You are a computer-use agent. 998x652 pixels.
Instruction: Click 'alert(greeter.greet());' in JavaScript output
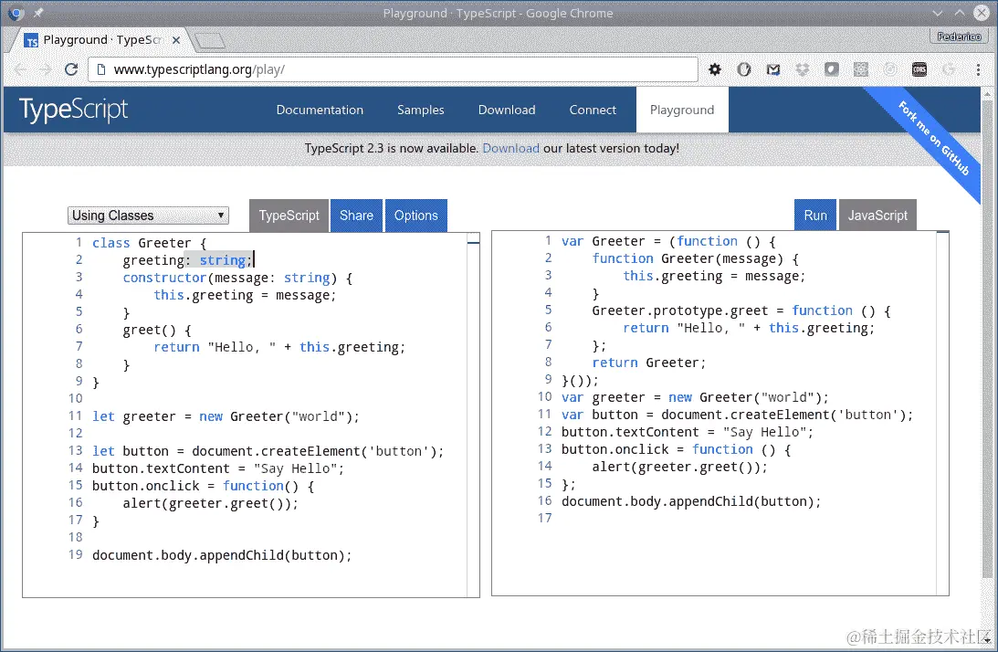[679, 467]
